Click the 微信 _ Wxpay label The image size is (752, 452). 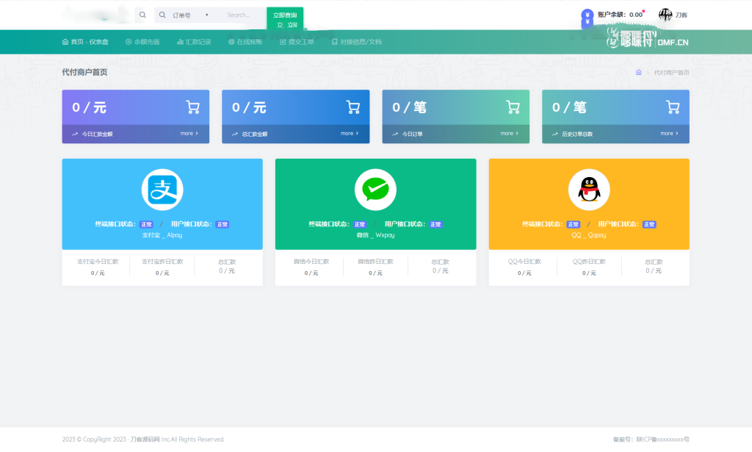pyautogui.click(x=375, y=235)
